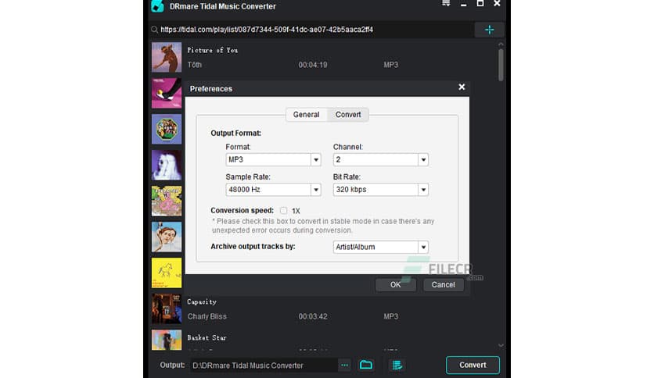Viewport: 654px width, 378px height.
Task: Click the artist name Tōth
Action: click(194, 65)
